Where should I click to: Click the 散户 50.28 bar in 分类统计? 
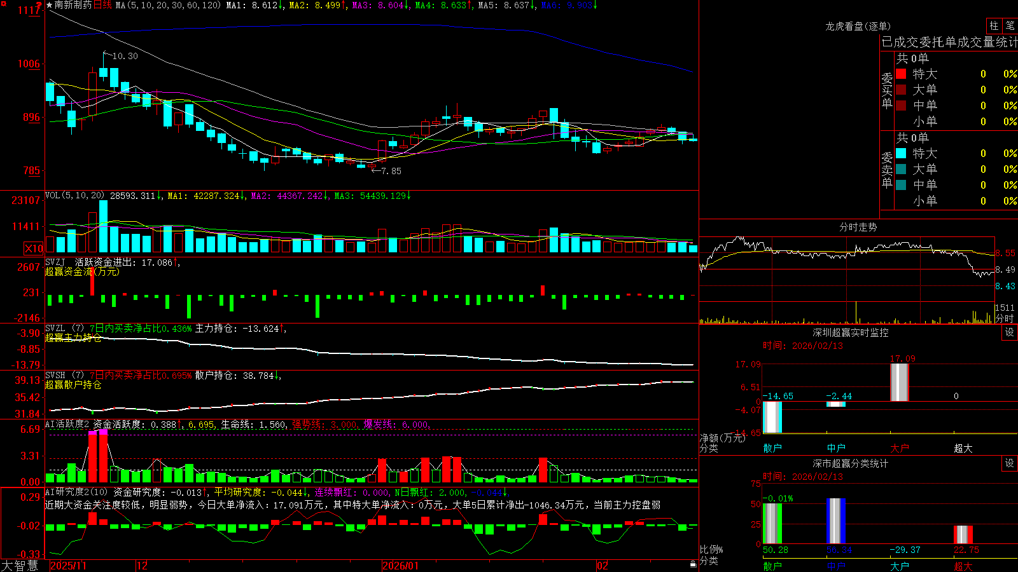point(772,524)
